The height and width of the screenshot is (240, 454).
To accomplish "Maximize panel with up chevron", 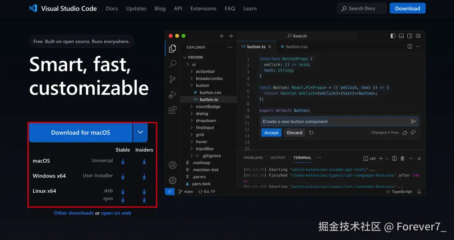I will pyautogui.click(x=411, y=158).
